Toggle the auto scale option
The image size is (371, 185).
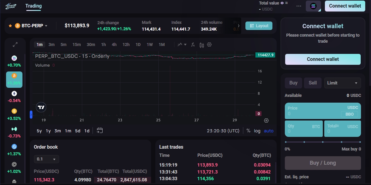[268, 131]
